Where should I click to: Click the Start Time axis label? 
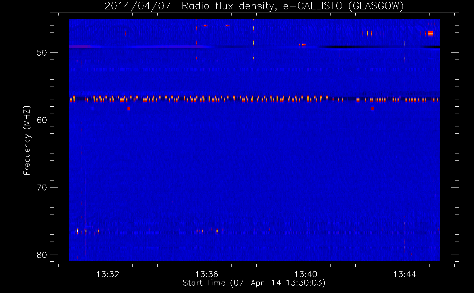(254, 283)
